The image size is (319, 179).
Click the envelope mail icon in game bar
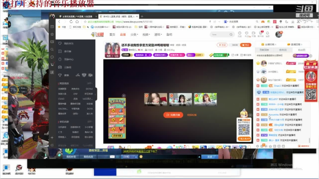coord(112,157)
